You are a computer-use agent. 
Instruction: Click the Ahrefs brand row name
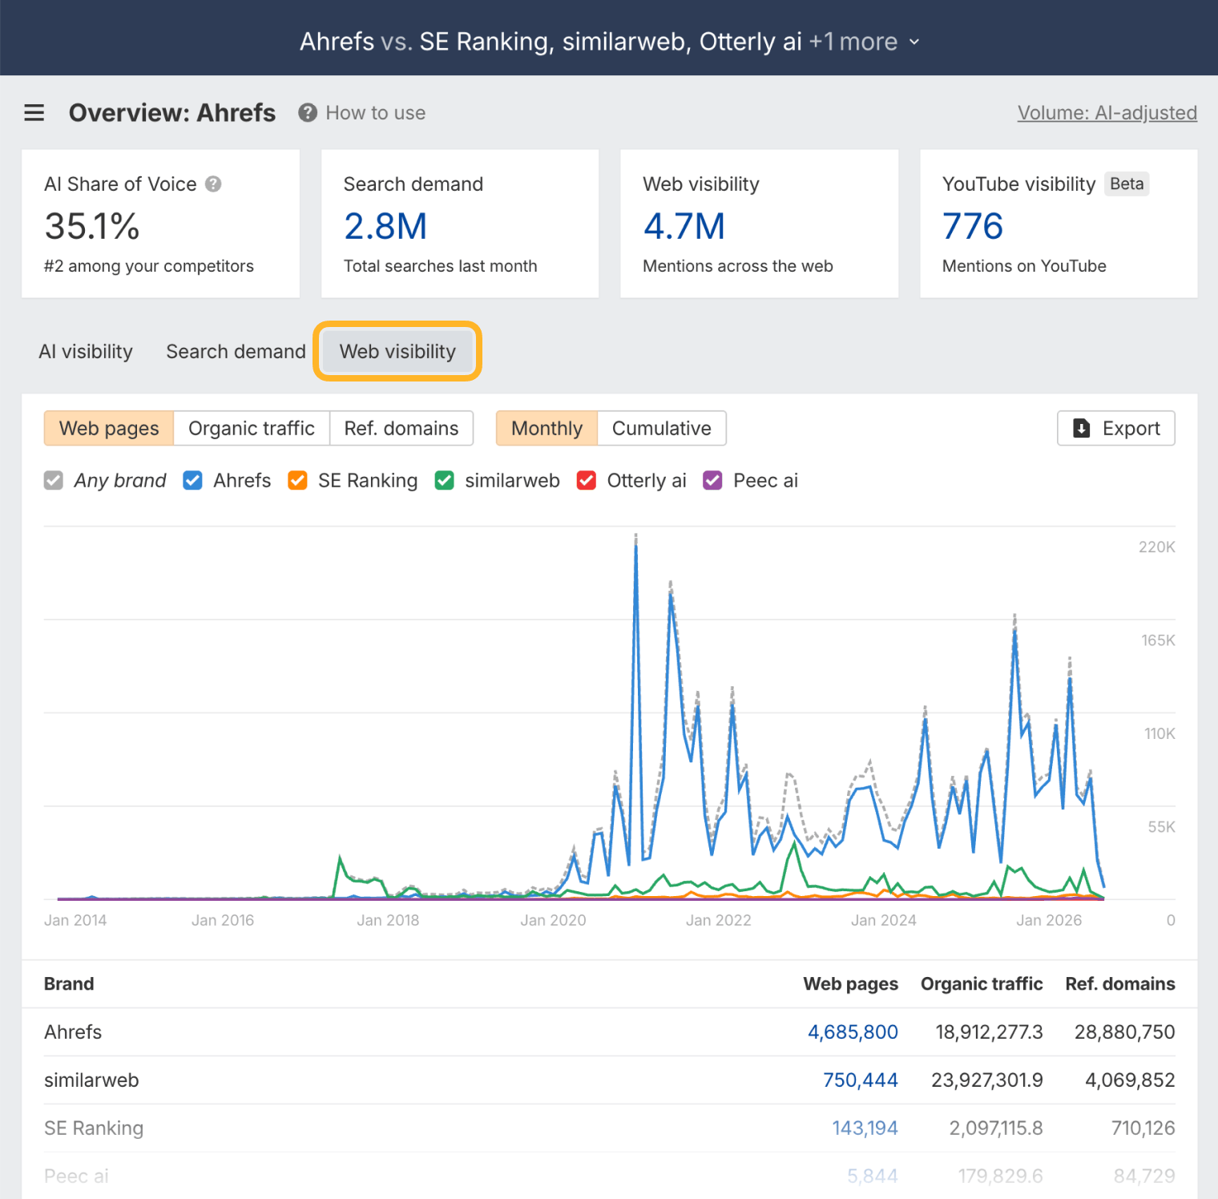[73, 1031]
